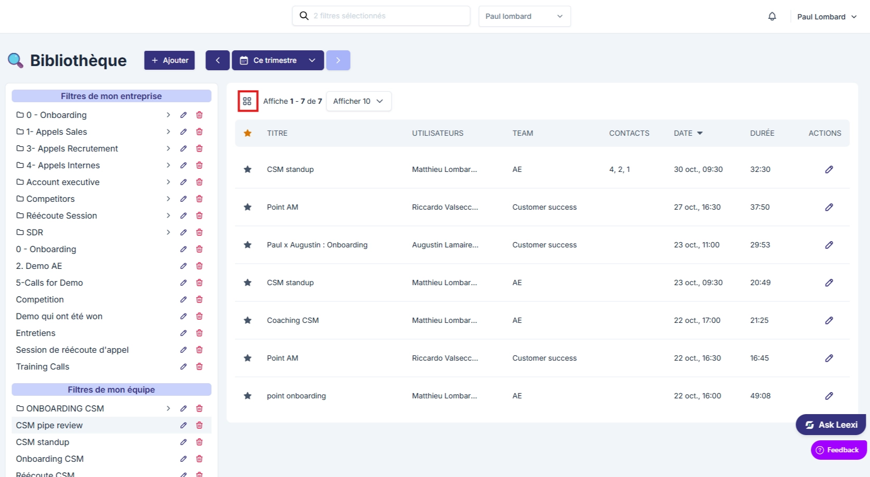
Task: Delete the CSM standup team filter
Action: pos(199,442)
